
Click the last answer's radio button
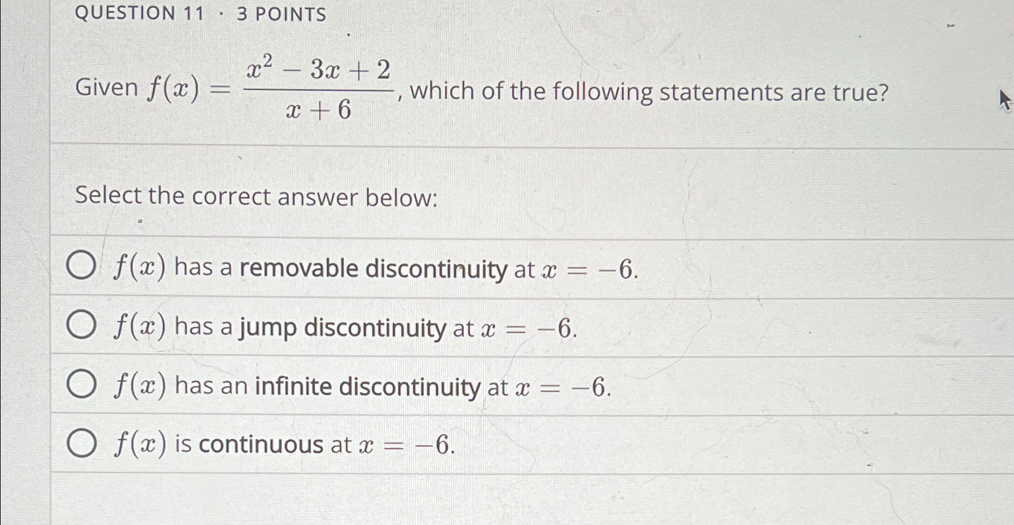tap(82, 443)
